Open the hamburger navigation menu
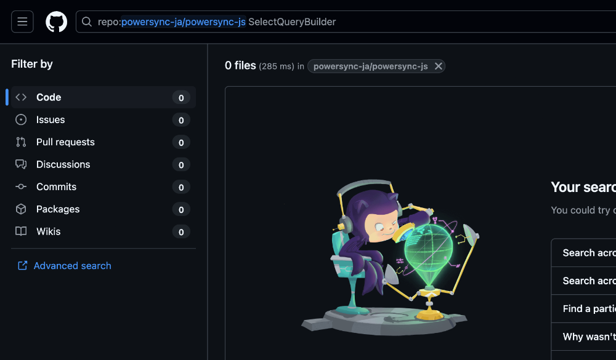This screenshot has width=616, height=360. coord(22,22)
